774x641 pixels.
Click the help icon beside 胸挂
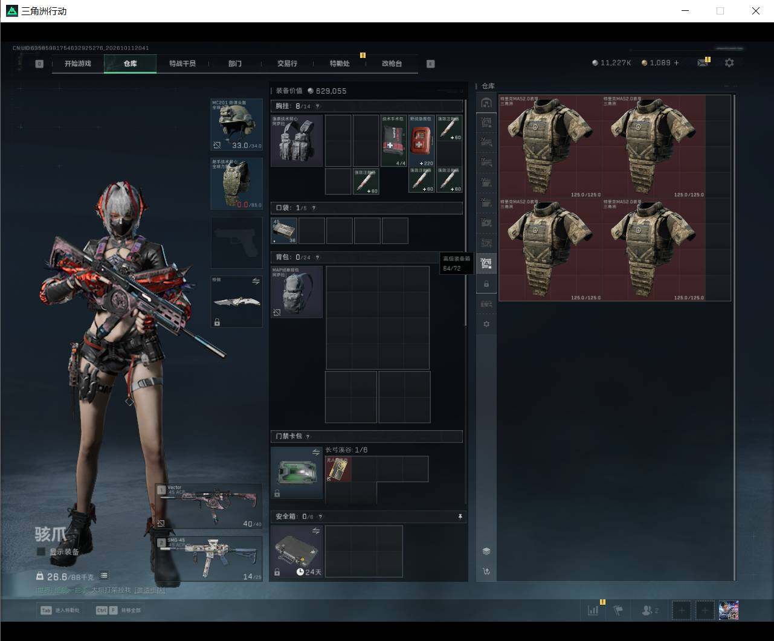pos(317,106)
